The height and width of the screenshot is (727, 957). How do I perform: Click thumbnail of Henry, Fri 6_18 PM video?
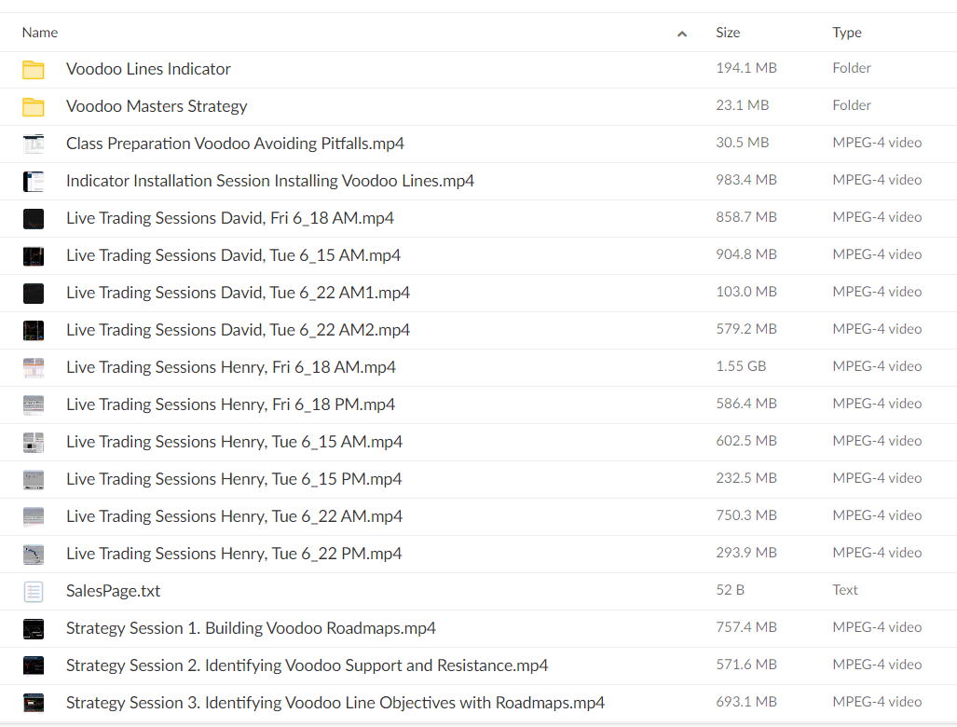pyautogui.click(x=34, y=405)
